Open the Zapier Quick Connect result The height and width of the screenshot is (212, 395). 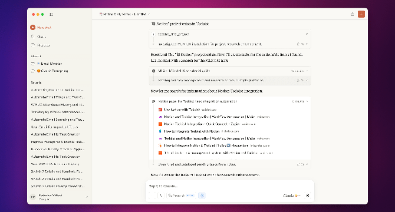207,124
